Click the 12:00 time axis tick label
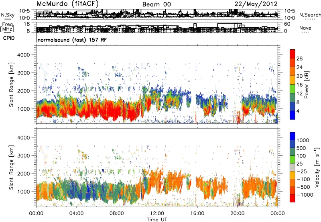Image resolution: width=321 pixels, height=222 pixels. pyautogui.click(x=157, y=214)
